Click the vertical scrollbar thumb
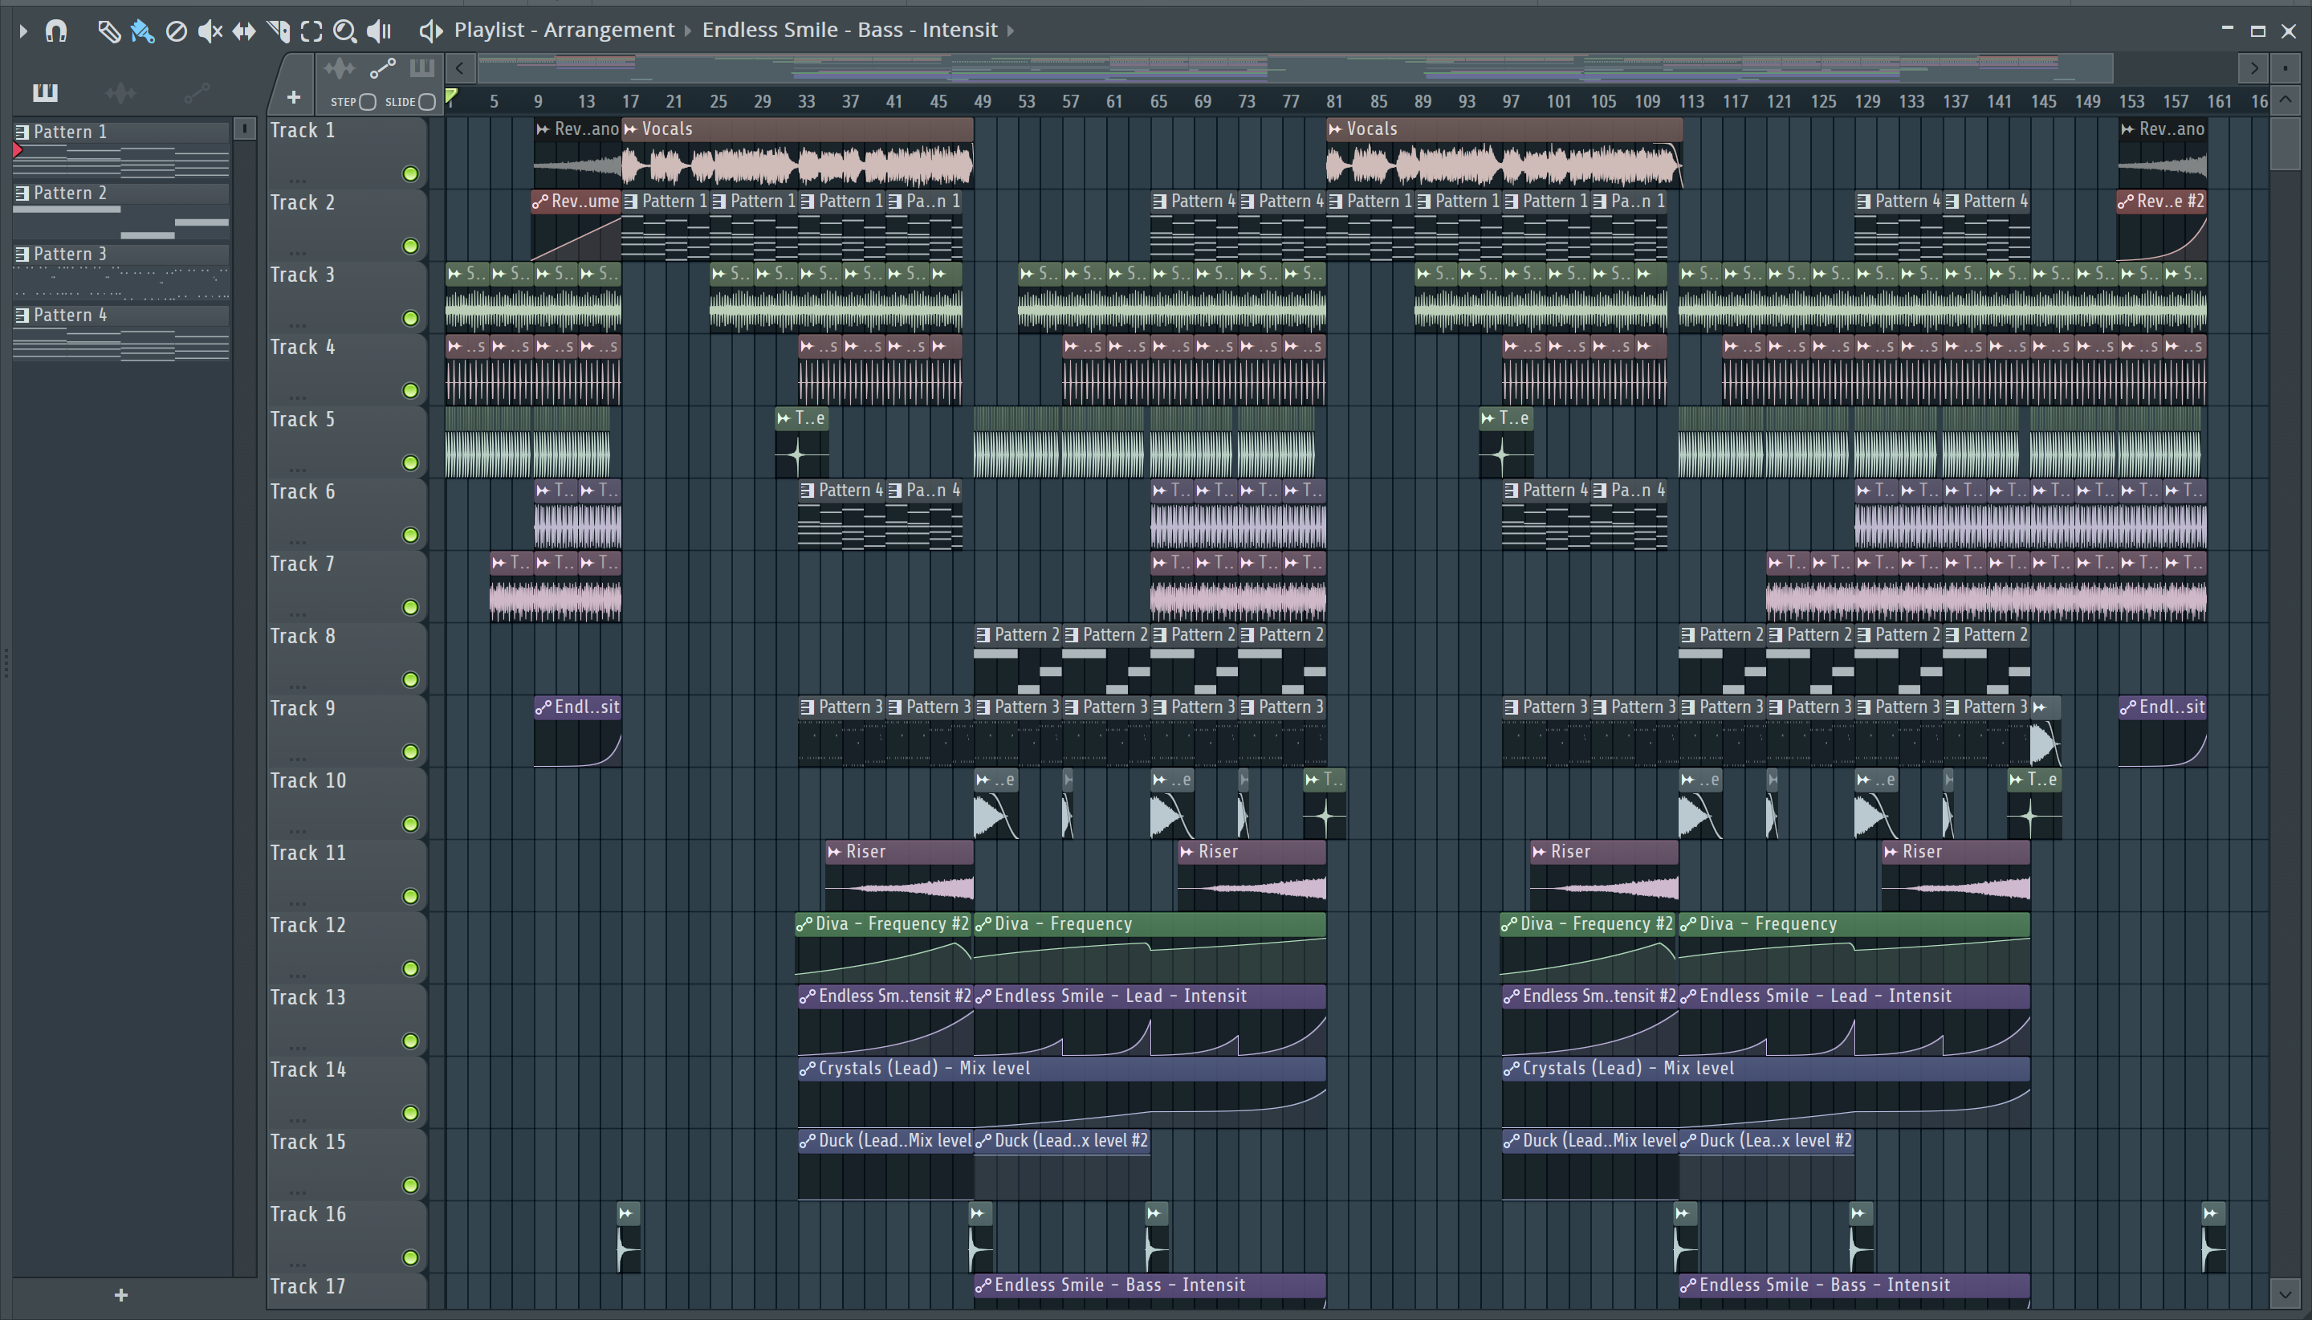 click(2285, 143)
